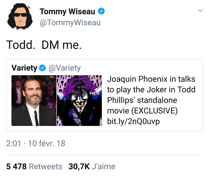View the Joker comic illustration thumbnail

click(79, 100)
